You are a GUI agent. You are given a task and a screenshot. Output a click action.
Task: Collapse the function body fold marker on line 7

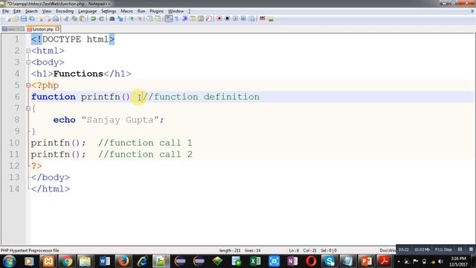pyautogui.click(x=28, y=108)
